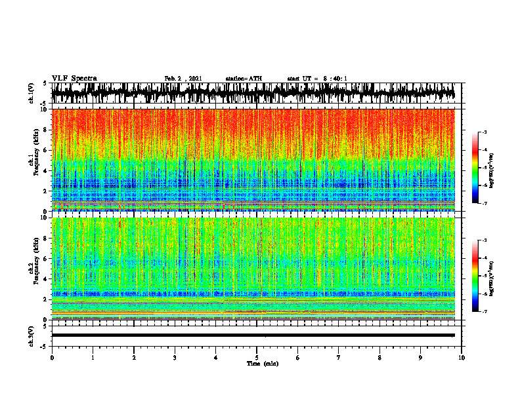Click the 'Time (min)' axis label
The width and height of the screenshot is (520, 401).
tap(263, 364)
